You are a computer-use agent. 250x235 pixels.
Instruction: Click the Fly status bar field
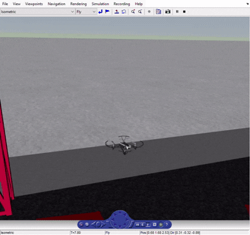[122, 232]
